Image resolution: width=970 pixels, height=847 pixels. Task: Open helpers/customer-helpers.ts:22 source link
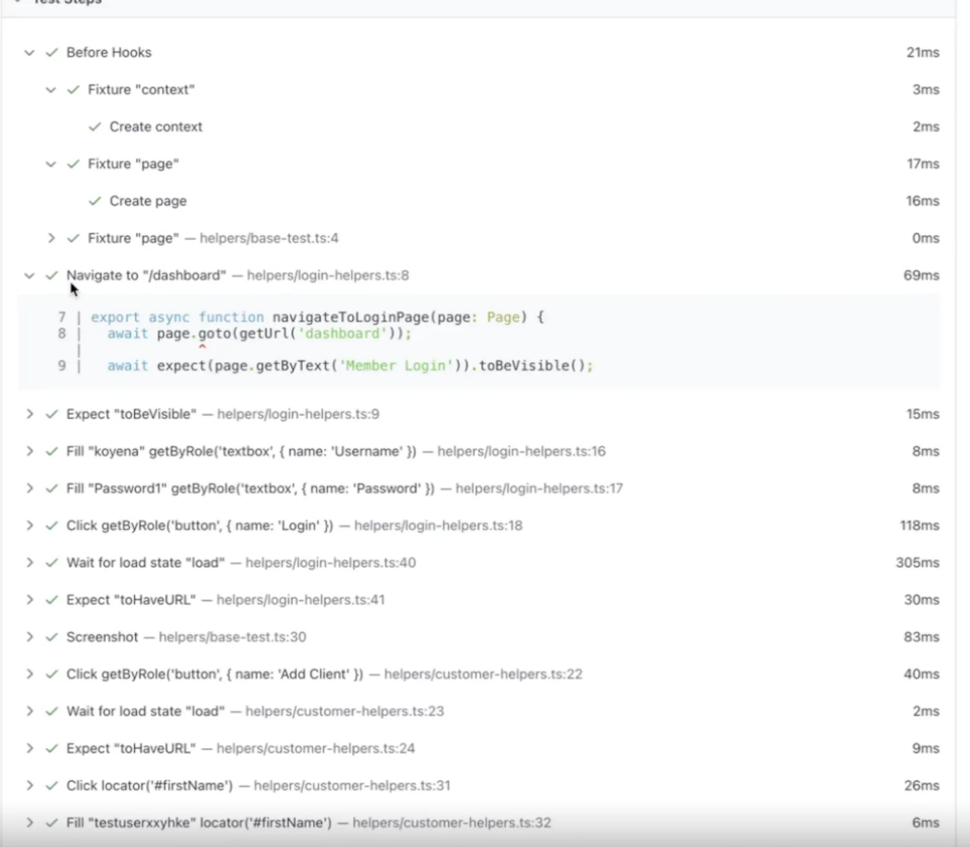point(484,674)
